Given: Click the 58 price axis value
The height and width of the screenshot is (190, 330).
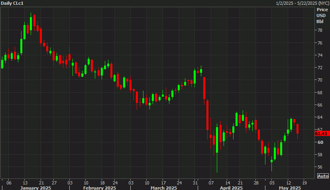Looking at the screenshot, I should tap(320, 155).
